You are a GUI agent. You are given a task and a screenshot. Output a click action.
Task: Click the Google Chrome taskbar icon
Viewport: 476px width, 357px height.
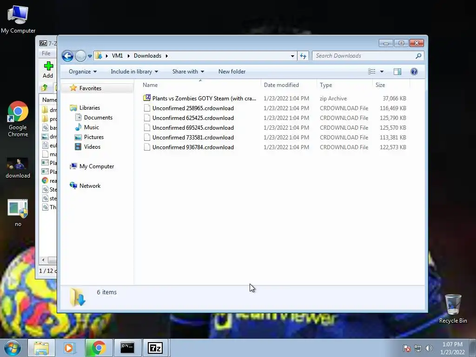[x=99, y=348]
